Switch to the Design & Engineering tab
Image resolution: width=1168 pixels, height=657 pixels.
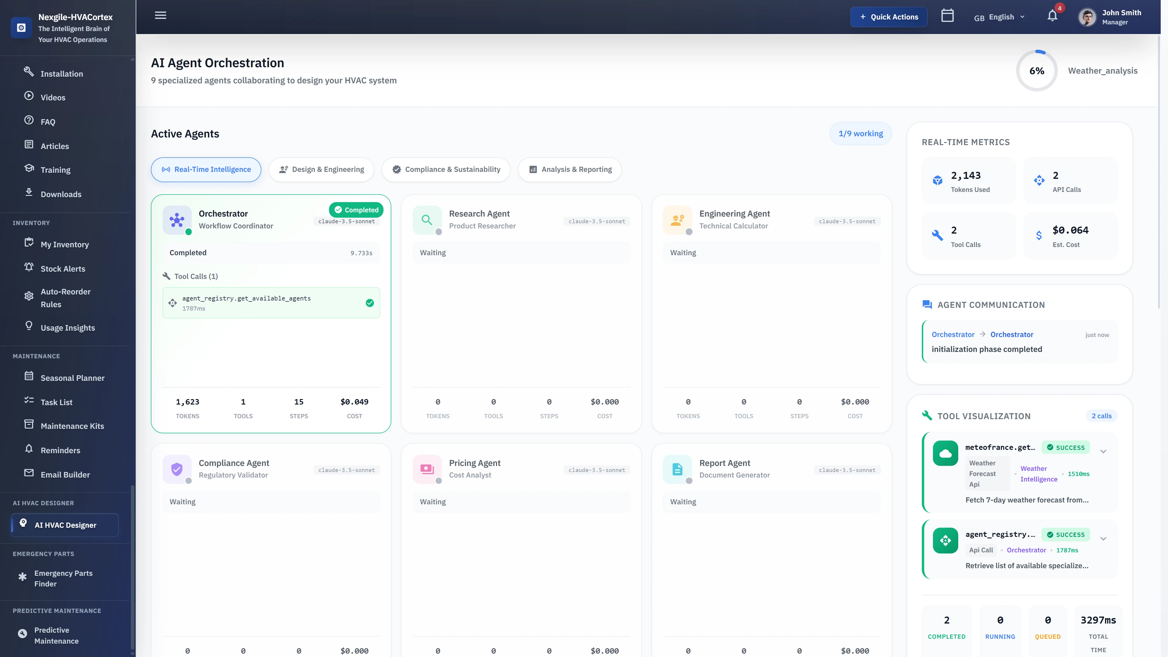click(322, 169)
